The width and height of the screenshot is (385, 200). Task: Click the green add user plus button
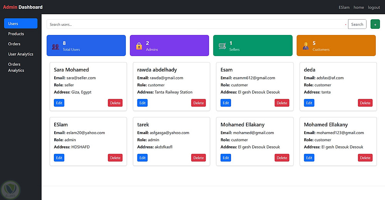(x=375, y=24)
